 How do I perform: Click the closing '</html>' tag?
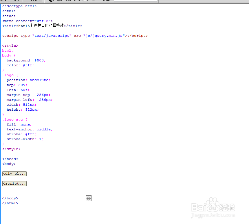coord(10,203)
